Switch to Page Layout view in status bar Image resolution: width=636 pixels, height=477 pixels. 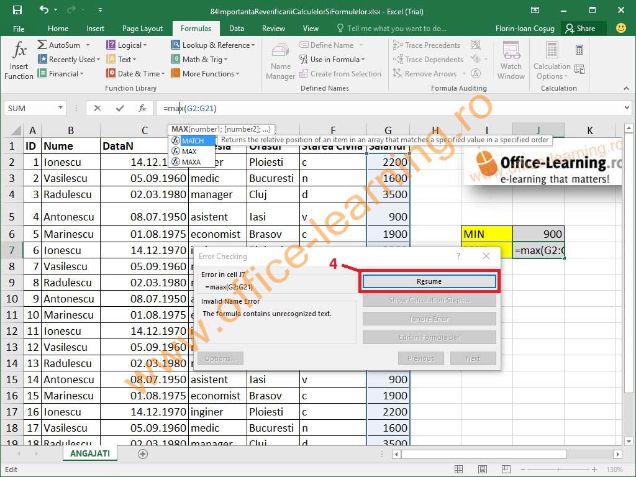tap(482, 470)
